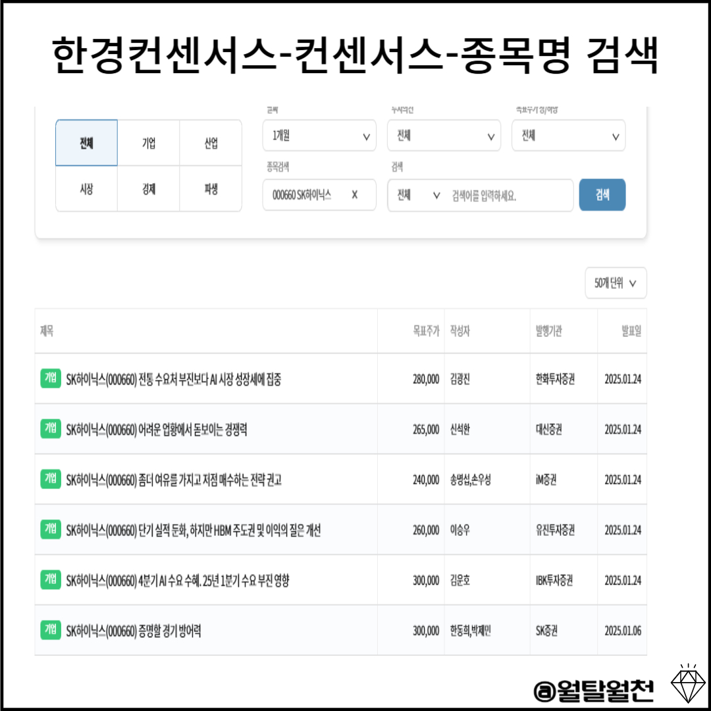
Task: Open the 50개 단위 page size dropdown
Action: point(616,283)
